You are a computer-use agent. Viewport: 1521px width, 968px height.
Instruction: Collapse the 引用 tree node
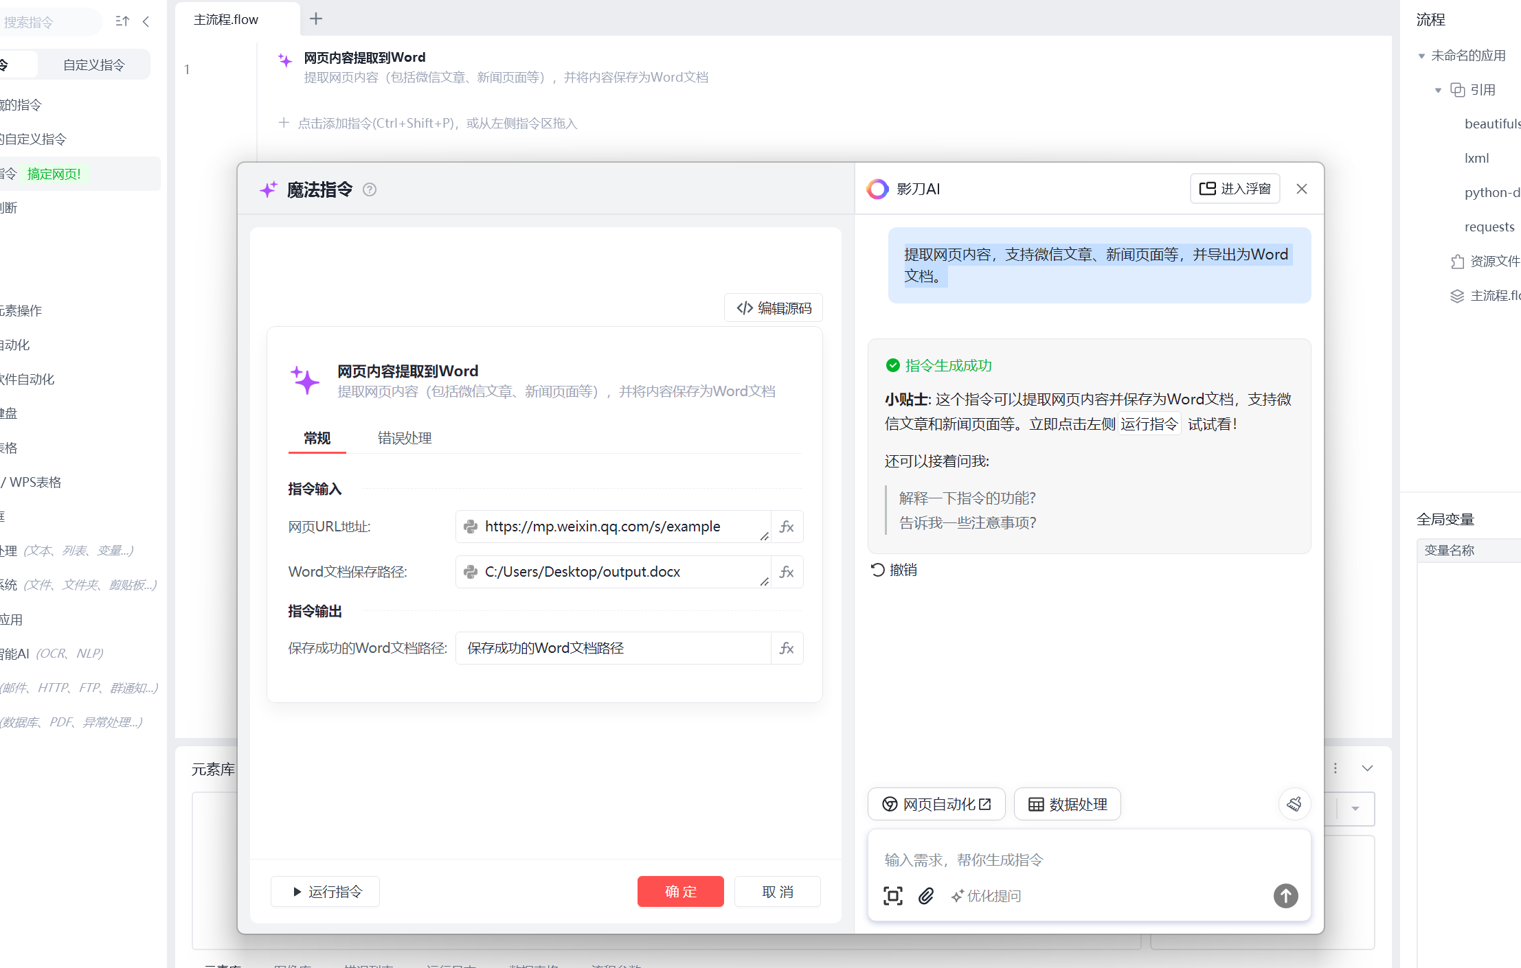[1438, 90]
